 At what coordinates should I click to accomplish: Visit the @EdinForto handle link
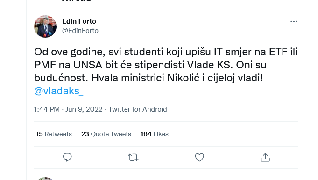80,31
